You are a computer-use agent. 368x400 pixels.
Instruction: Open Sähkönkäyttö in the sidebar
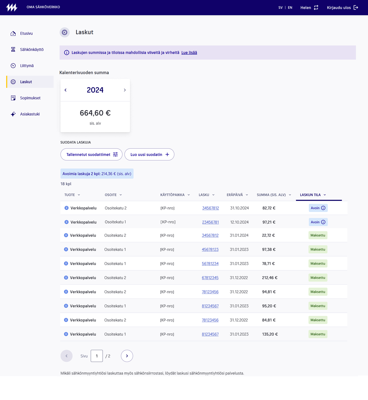[x=32, y=49]
